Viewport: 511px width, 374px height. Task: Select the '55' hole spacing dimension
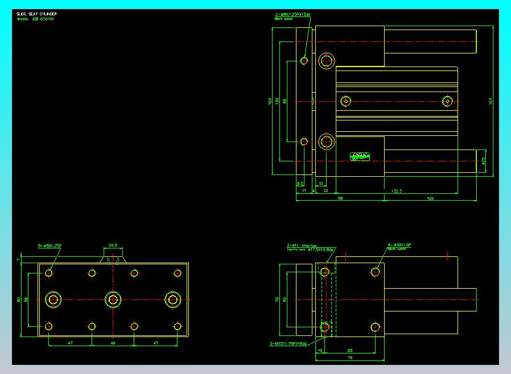coord(350,351)
